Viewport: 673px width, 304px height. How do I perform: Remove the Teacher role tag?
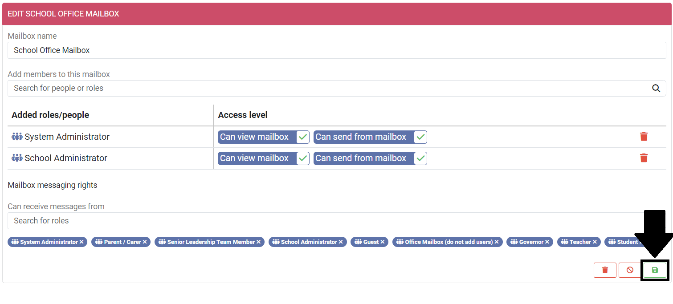click(595, 242)
